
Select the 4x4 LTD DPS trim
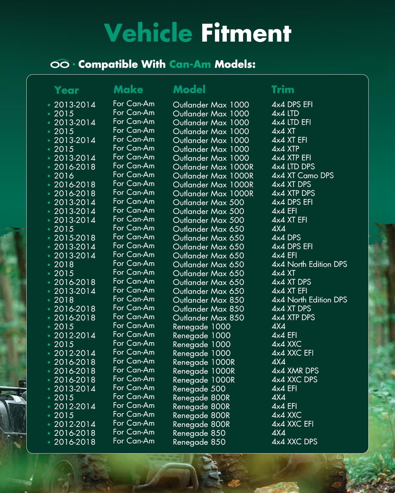293,167
